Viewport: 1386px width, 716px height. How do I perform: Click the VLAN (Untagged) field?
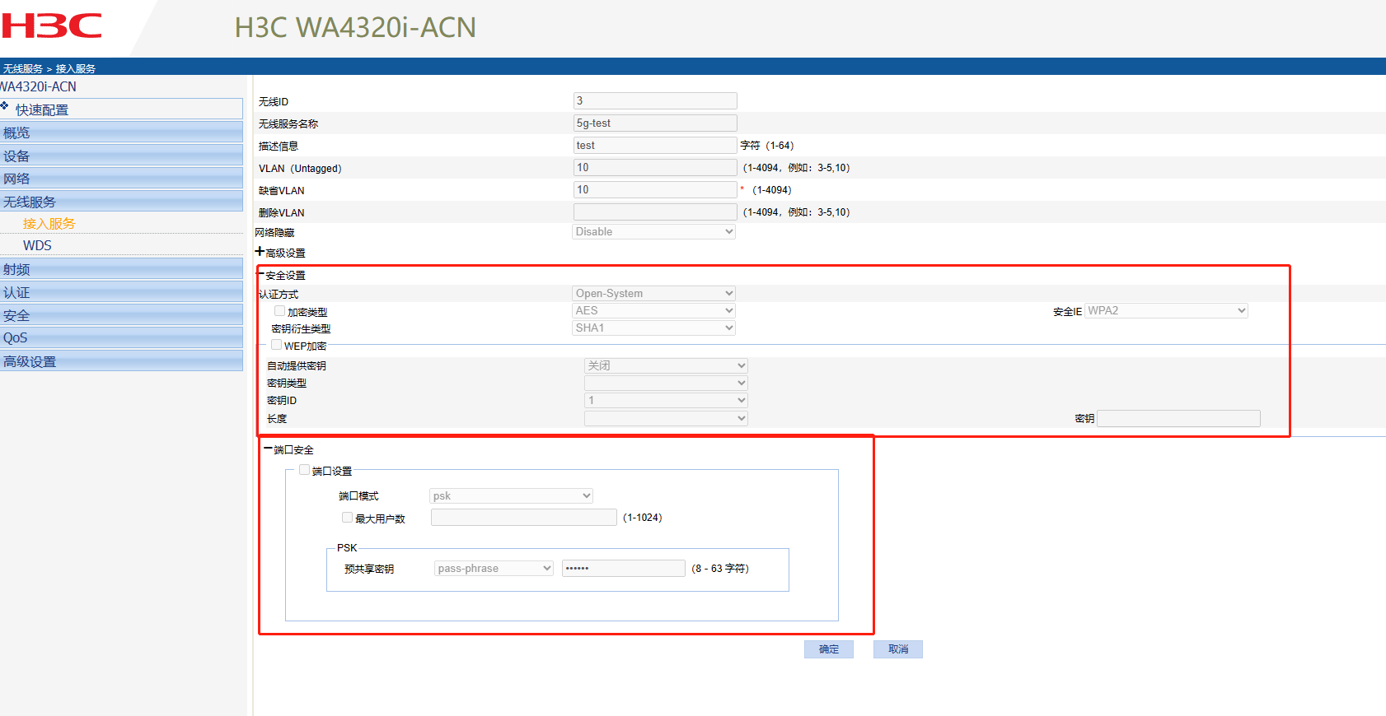click(655, 168)
